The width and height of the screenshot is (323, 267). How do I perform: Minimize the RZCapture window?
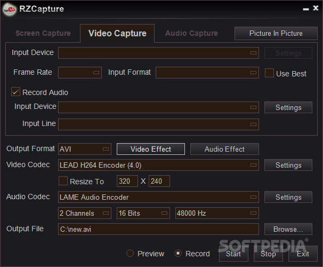pyautogui.click(x=306, y=9)
